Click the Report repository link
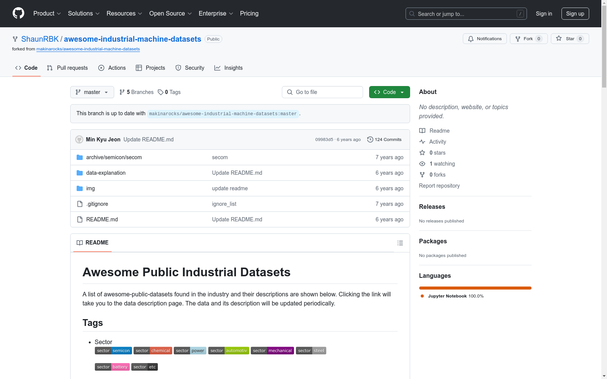This screenshot has height=379, width=607. (x=439, y=186)
